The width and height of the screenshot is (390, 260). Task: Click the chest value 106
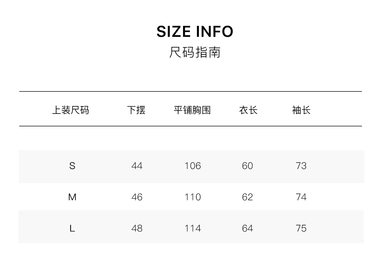(193, 166)
